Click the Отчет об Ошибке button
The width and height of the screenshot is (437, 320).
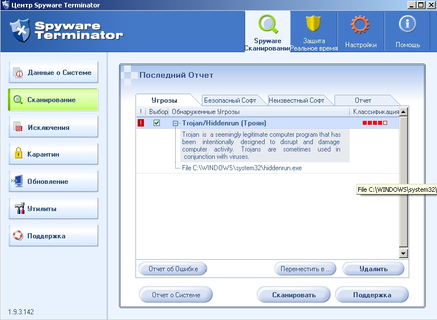(173, 269)
